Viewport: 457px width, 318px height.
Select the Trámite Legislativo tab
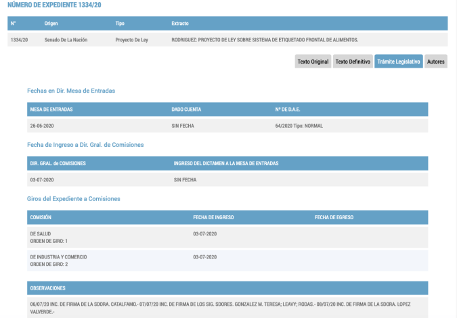click(x=399, y=62)
